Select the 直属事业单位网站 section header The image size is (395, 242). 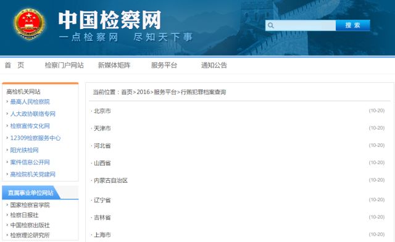[31, 193]
